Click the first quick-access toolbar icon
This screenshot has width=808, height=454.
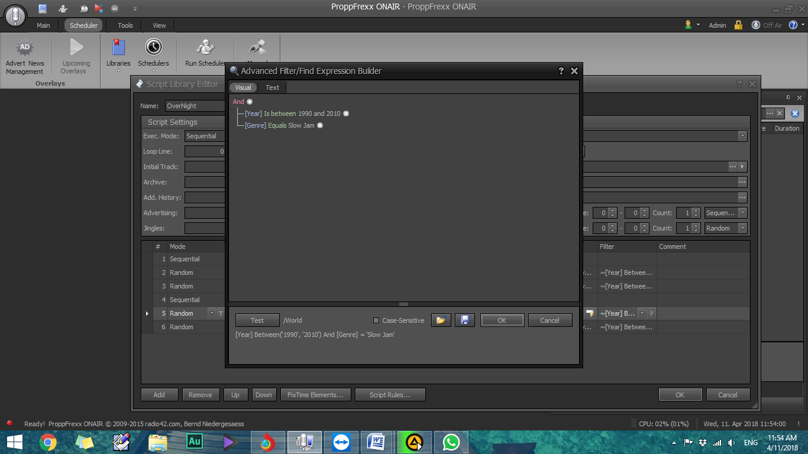(43, 9)
